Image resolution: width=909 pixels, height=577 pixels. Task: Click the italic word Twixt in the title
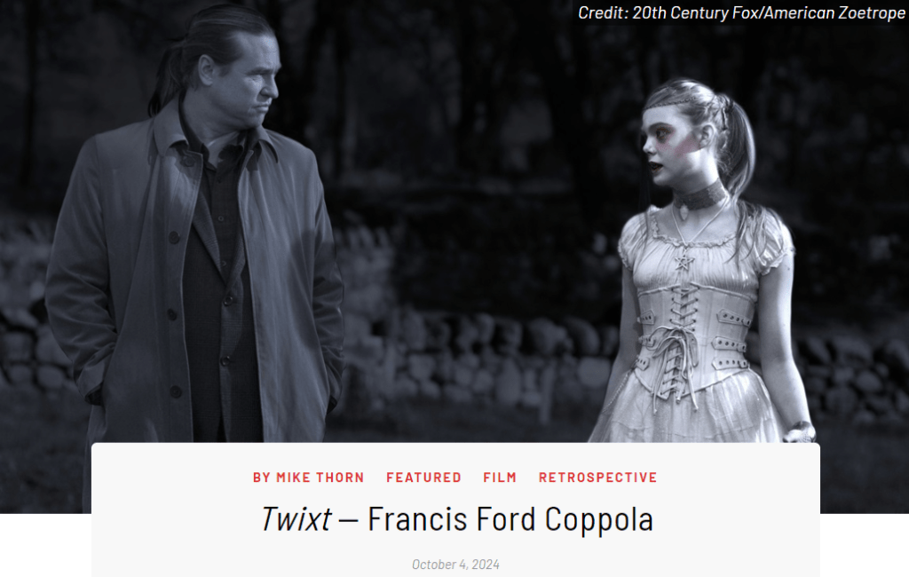(296, 518)
